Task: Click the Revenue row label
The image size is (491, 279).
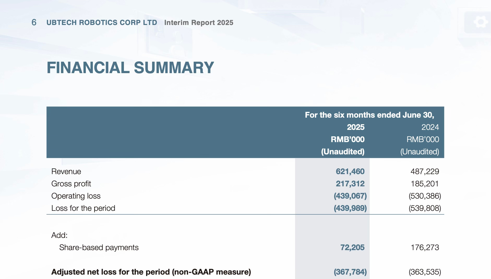Action: [x=66, y=172]
